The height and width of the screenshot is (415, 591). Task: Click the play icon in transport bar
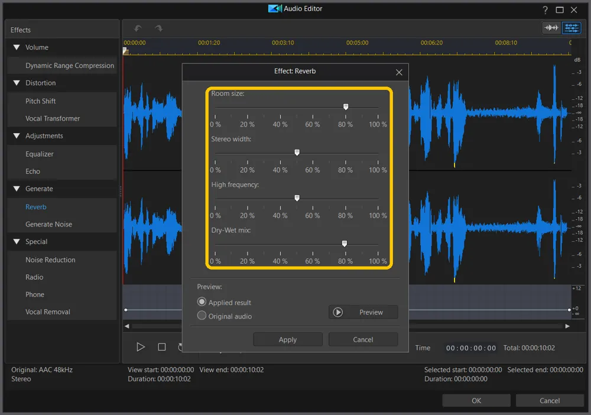tap(141, 347)
